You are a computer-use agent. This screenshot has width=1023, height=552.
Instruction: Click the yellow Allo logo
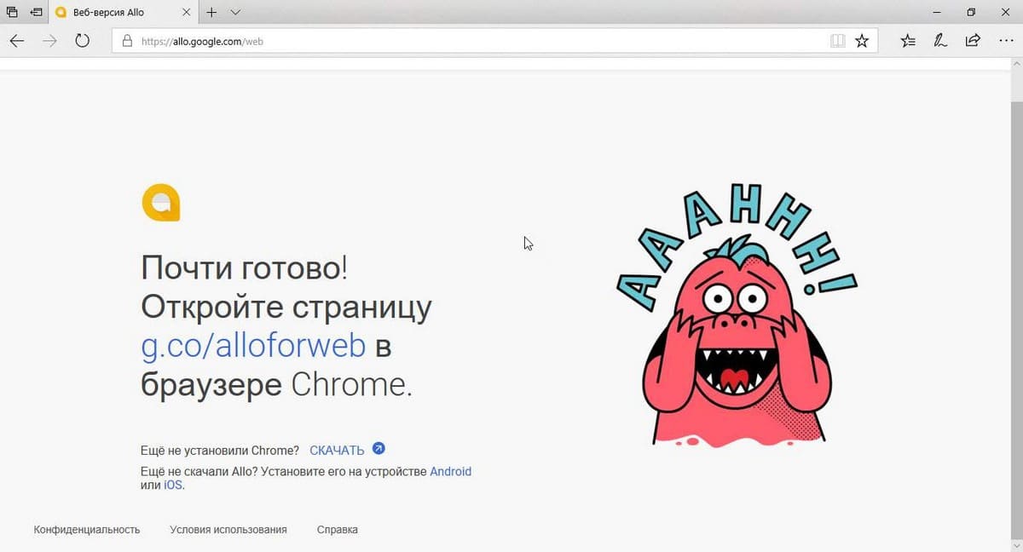point(161,203)
